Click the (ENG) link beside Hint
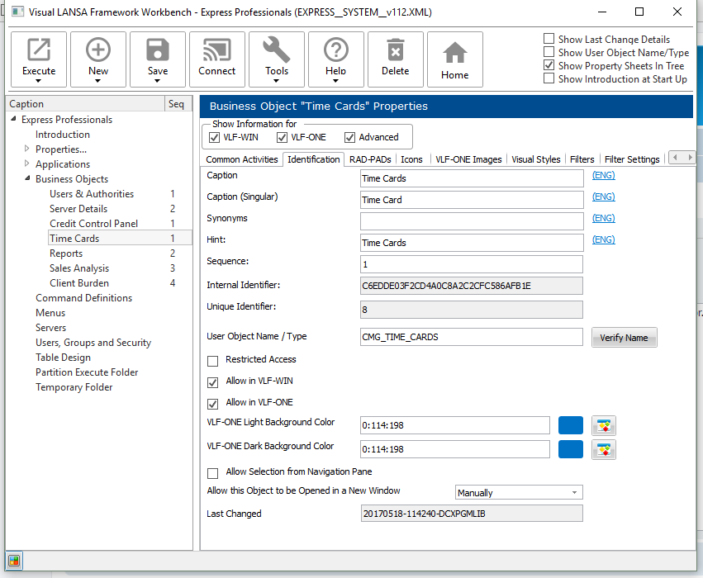Screen dimensions: 703x578 point(604,239)
